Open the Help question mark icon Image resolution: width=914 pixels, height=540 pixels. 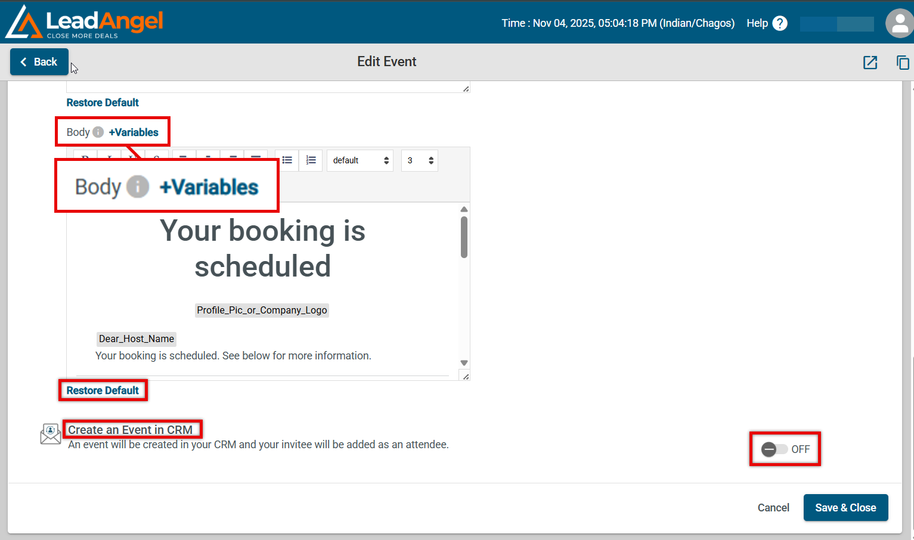(780, 23)
